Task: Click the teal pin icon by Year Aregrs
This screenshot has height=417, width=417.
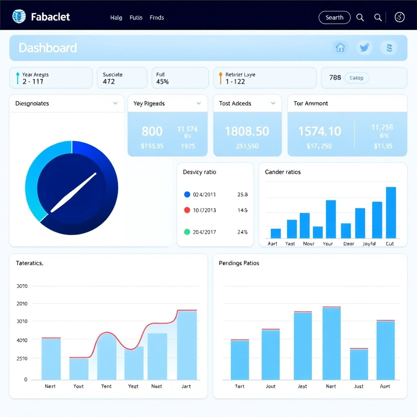Action: pos(18,78)
